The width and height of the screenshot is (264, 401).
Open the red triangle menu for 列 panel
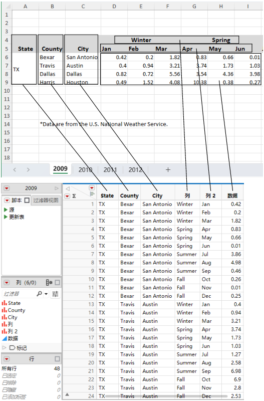coord(7,283)
